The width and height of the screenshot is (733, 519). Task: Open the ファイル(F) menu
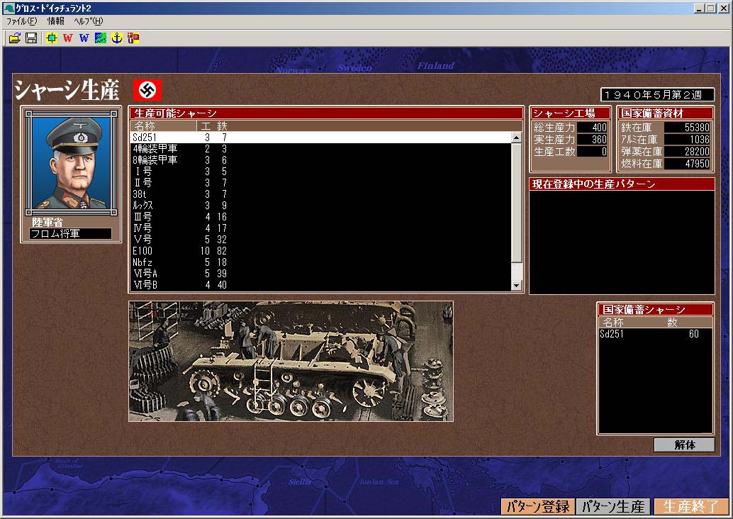tap(21, 21)
